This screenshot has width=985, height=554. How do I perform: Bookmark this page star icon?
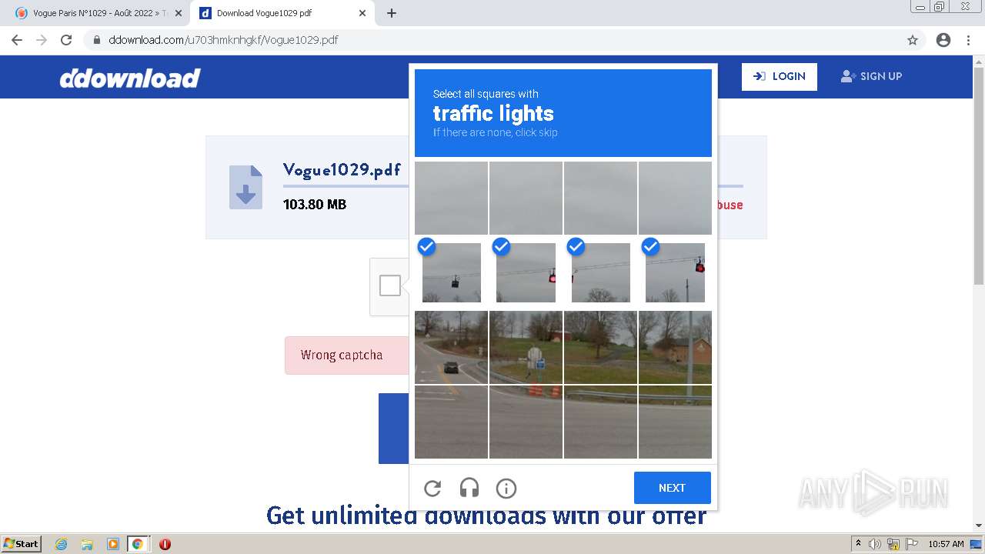pos(913,40)
